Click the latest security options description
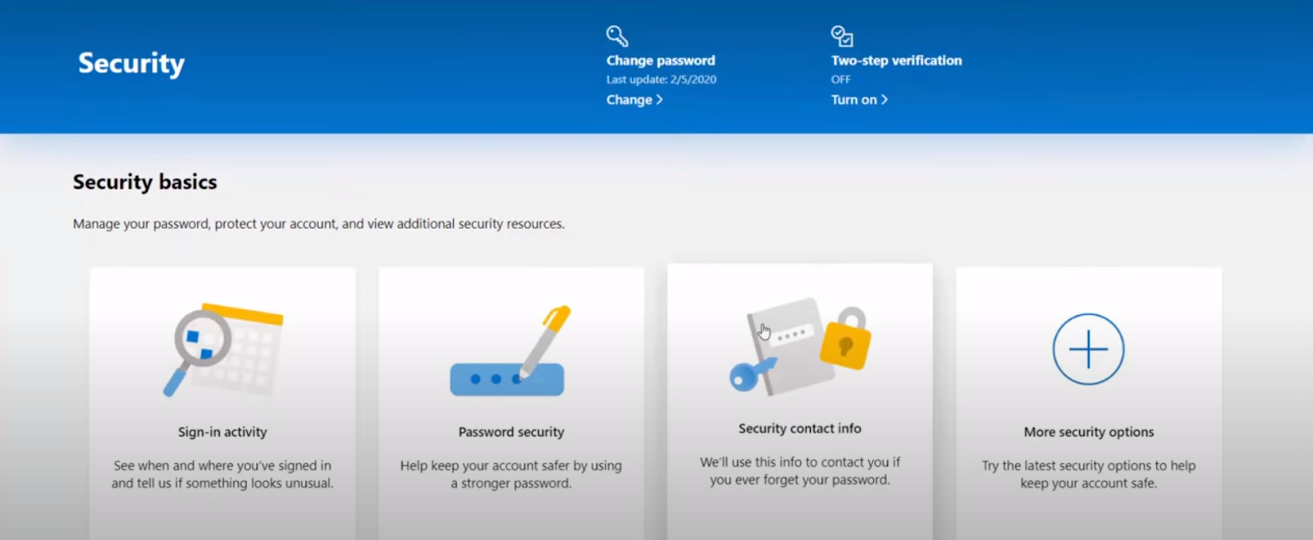 (1089, 474)
